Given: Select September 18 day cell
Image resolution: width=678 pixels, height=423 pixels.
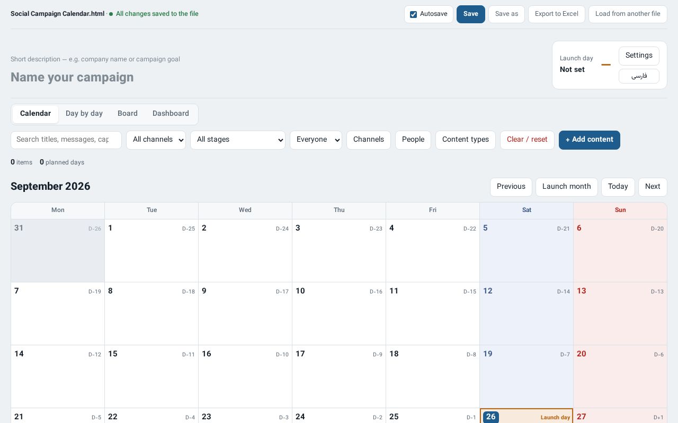Looking at the screenshot, I should (433, 376).
